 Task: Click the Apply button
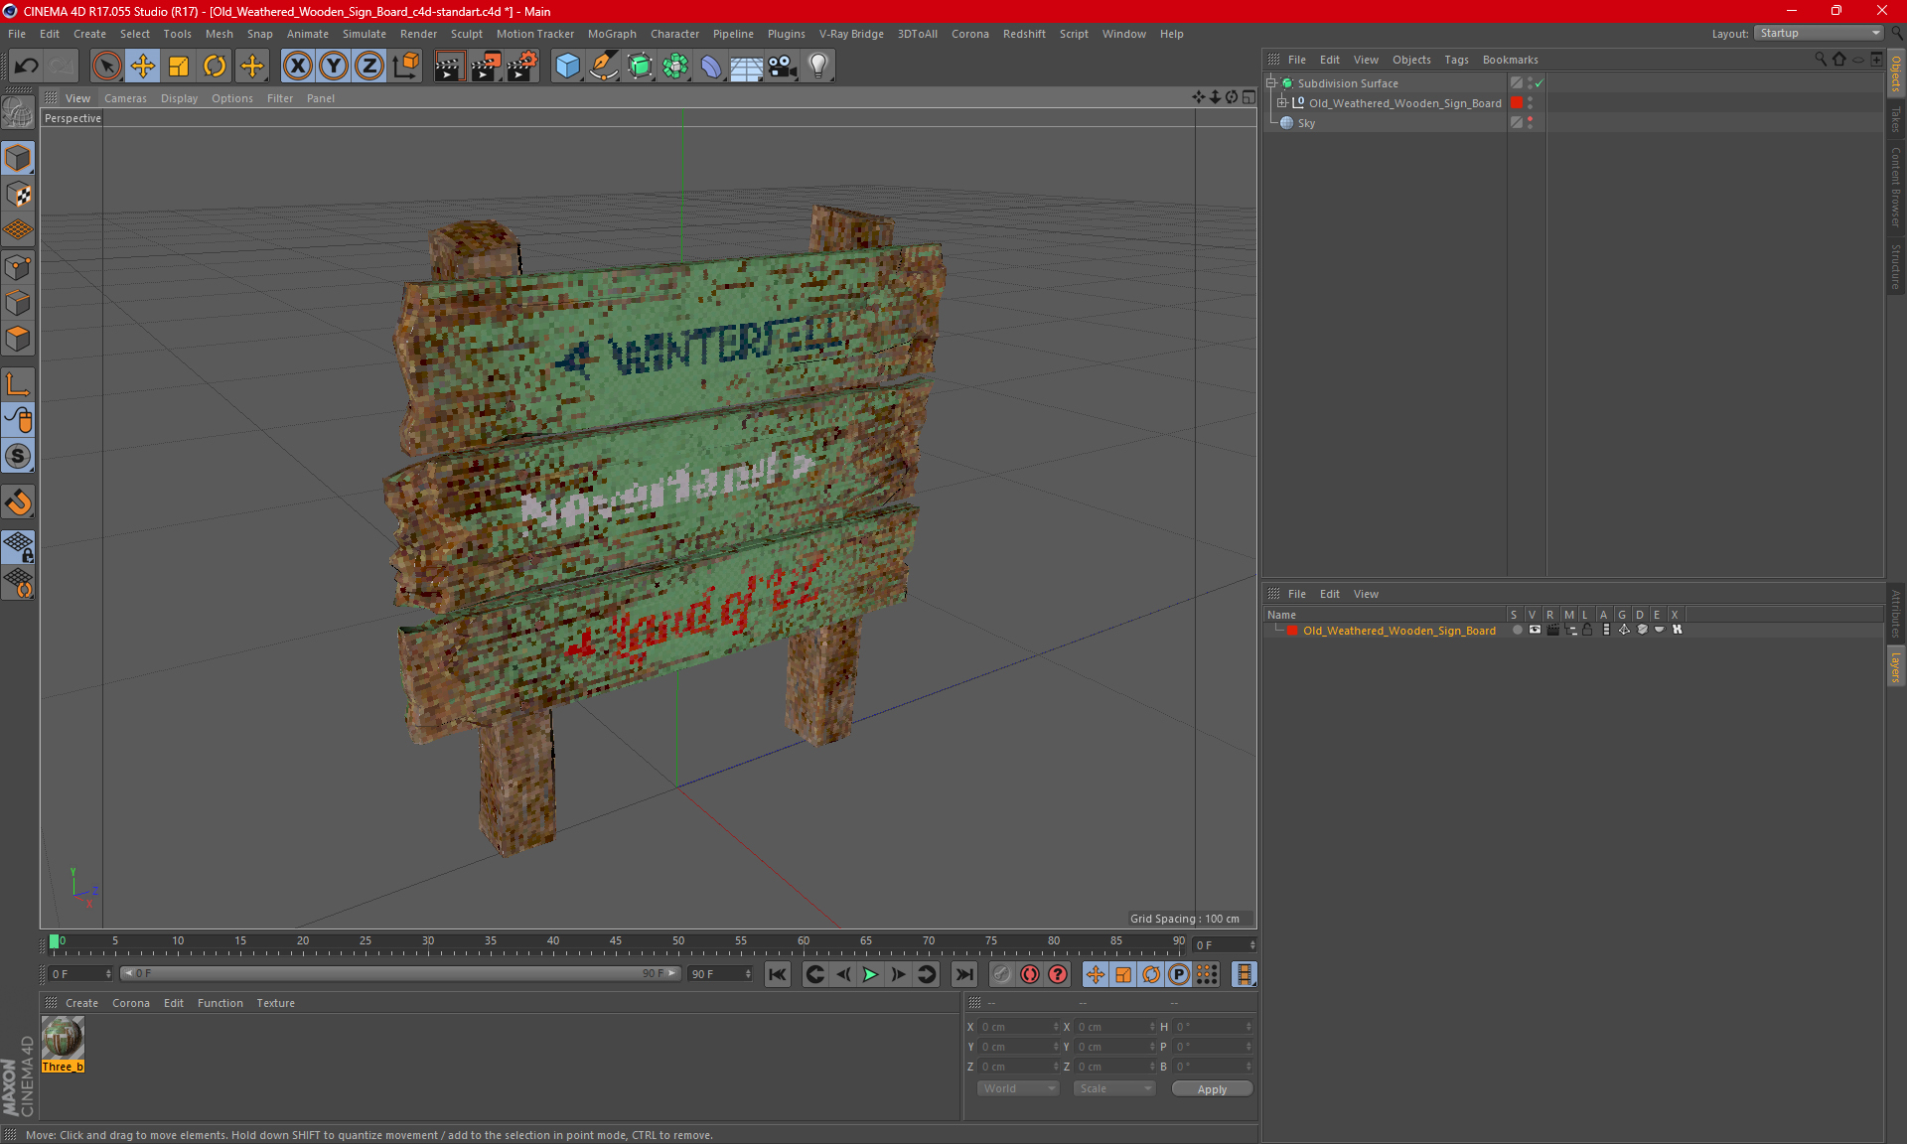[x=1212, y=1089]
